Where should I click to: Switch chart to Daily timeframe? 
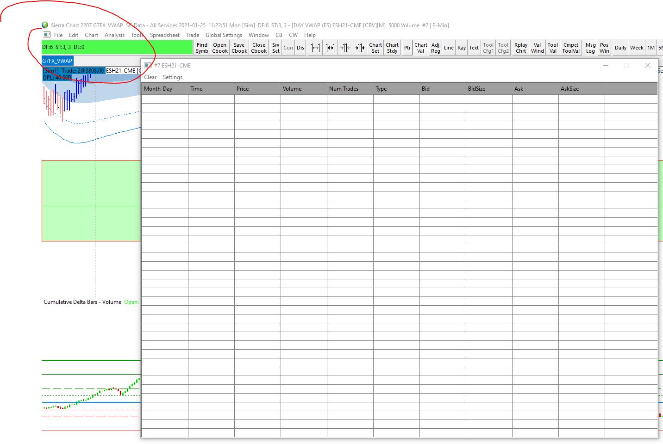(620, 48)
